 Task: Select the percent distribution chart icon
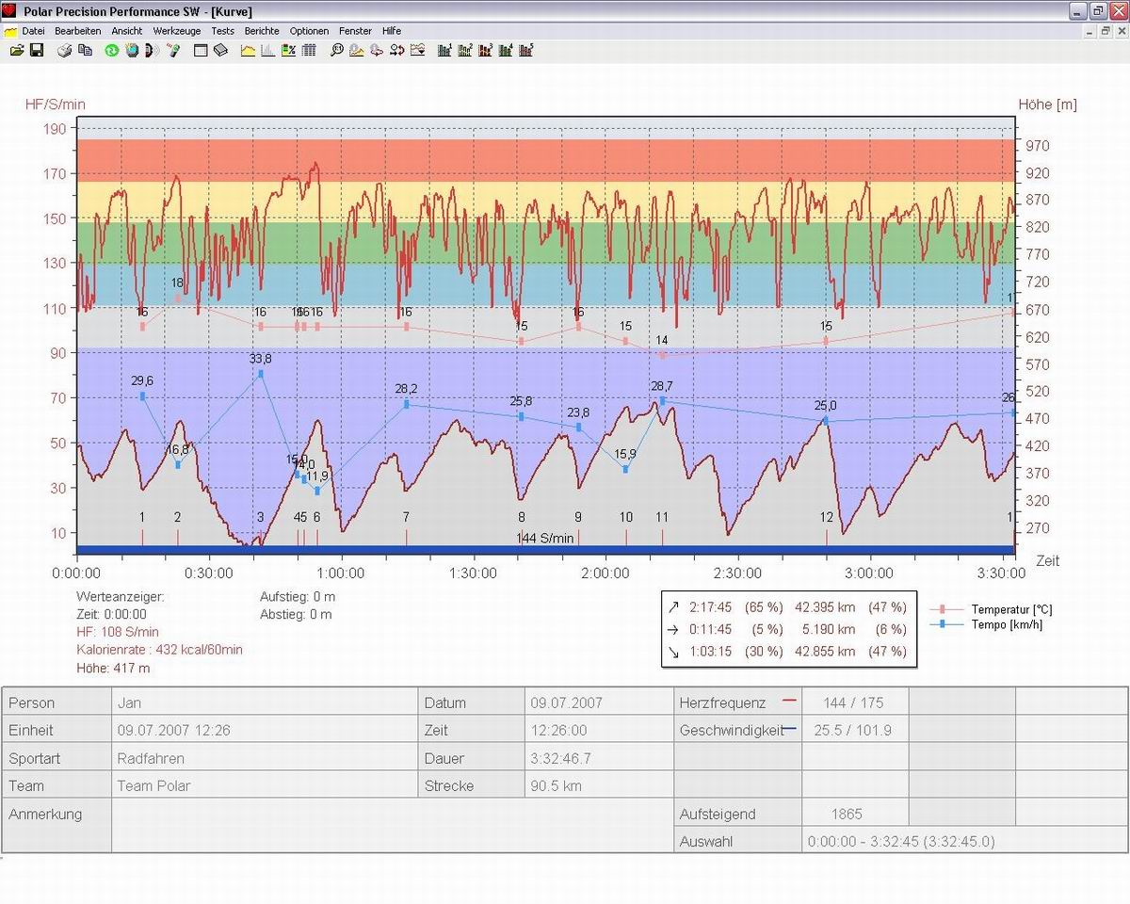(x=288, y=50)
